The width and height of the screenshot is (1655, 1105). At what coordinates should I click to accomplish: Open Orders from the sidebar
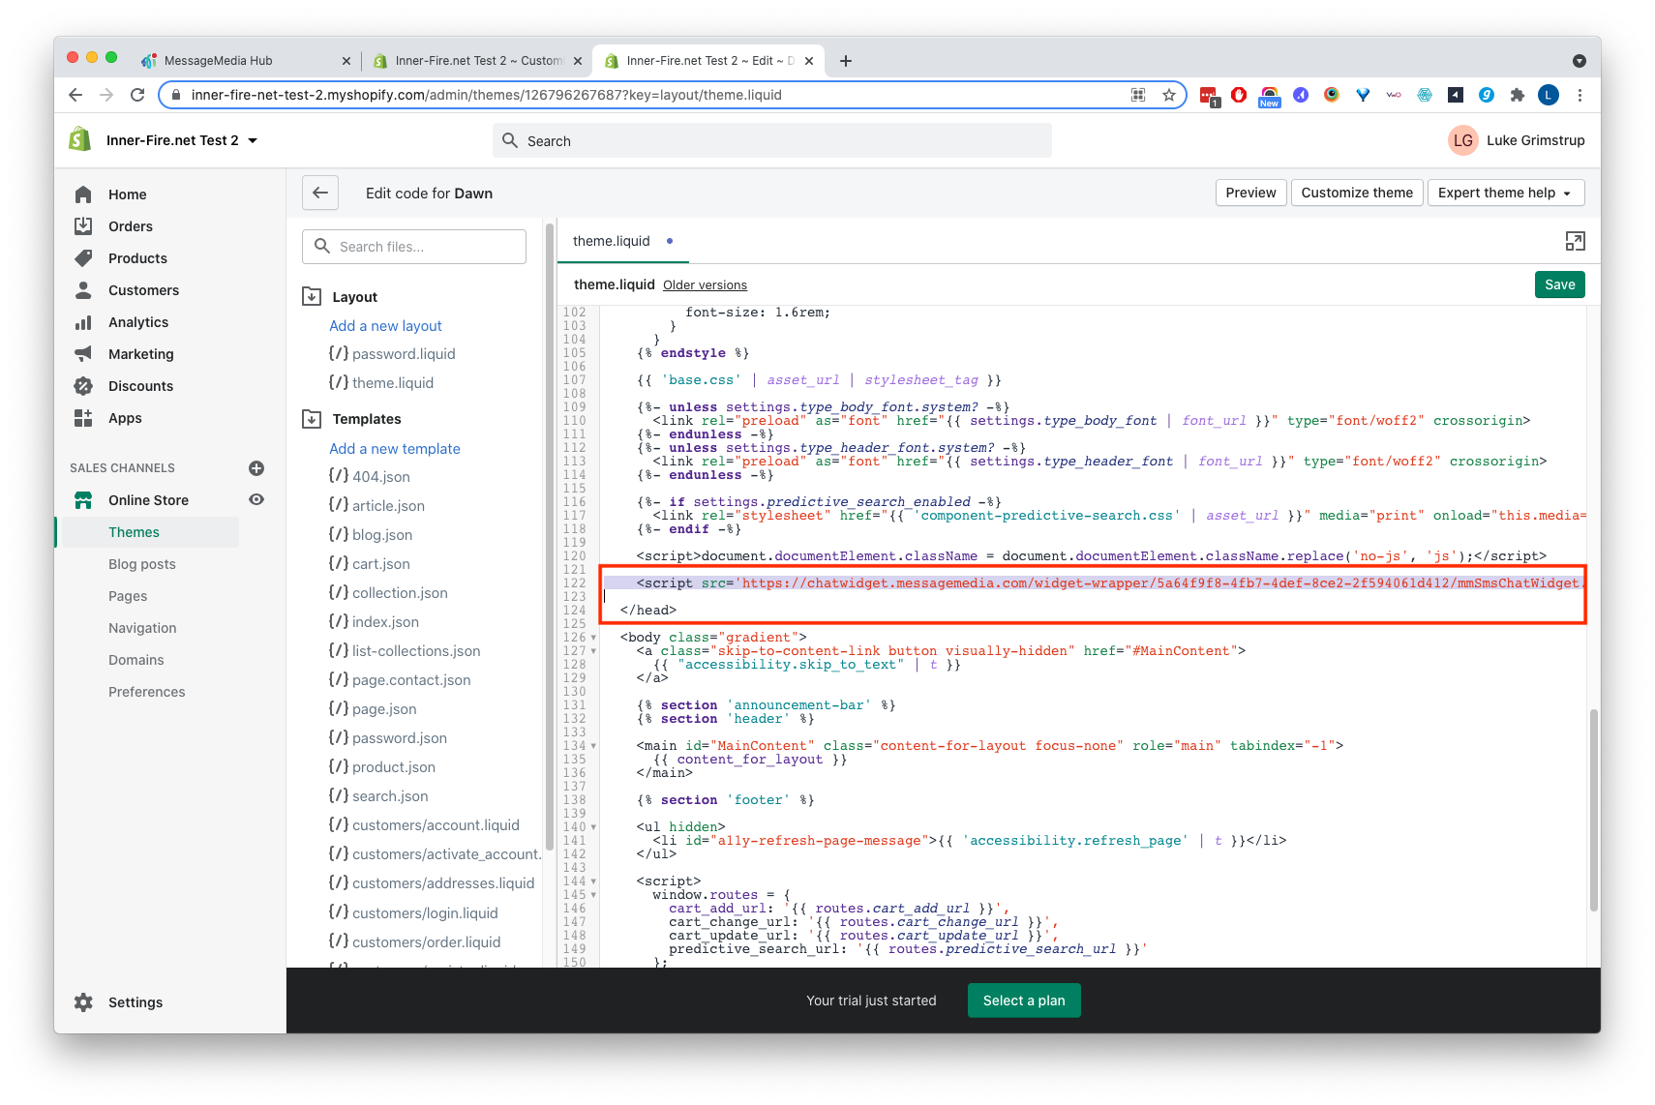pyautogui.click(x=130, y=226)
